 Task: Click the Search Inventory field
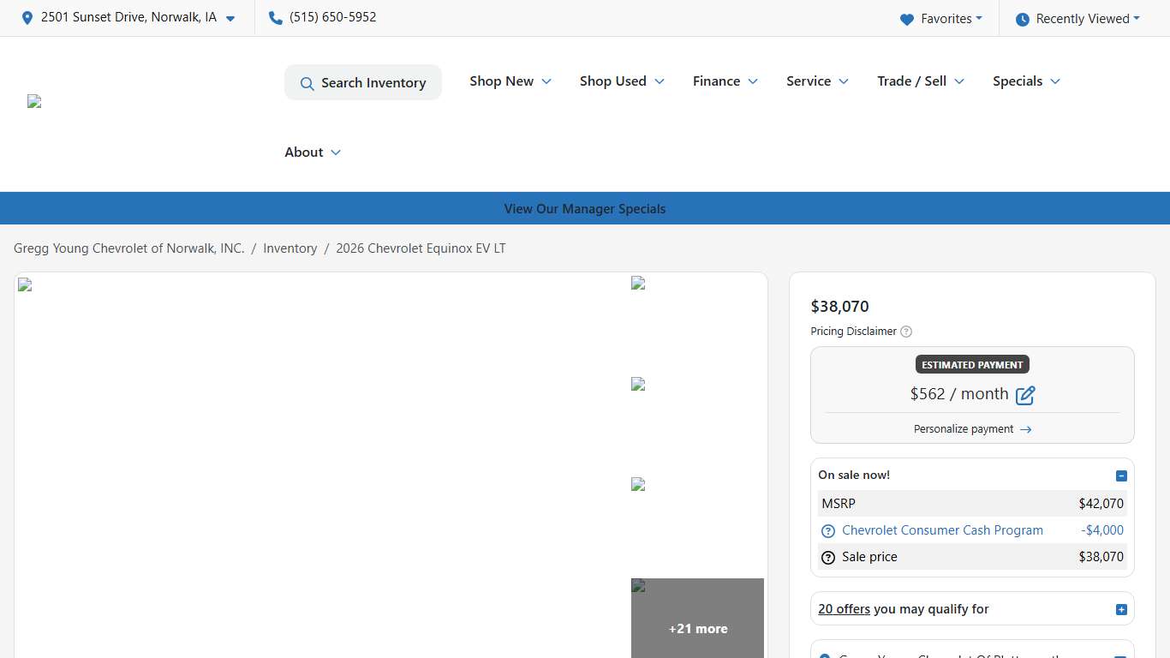363,83
